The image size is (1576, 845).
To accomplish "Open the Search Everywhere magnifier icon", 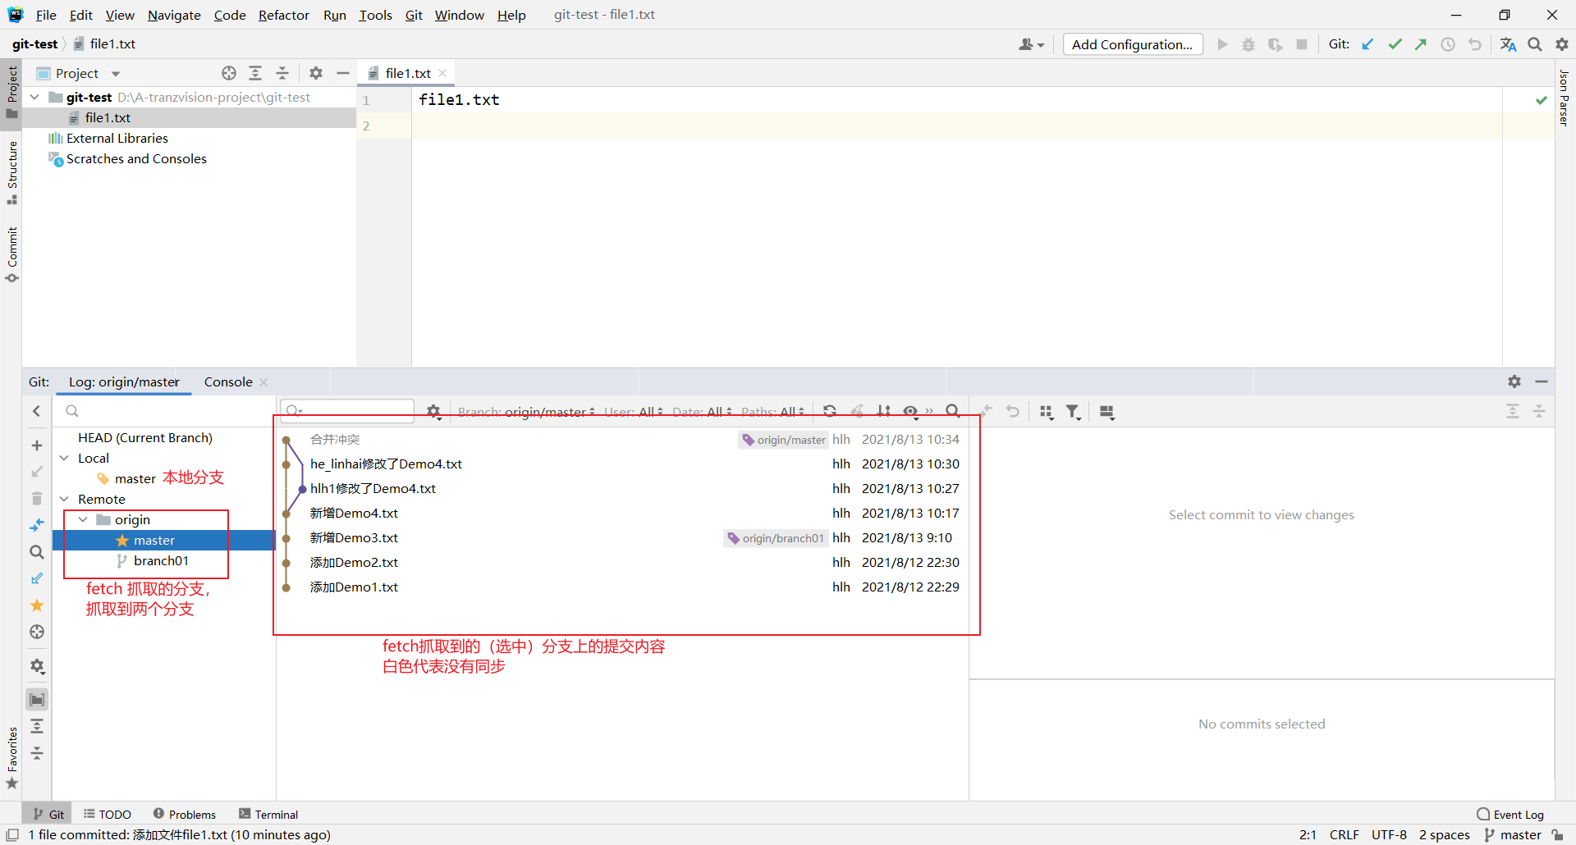I will coord(1534,44).
